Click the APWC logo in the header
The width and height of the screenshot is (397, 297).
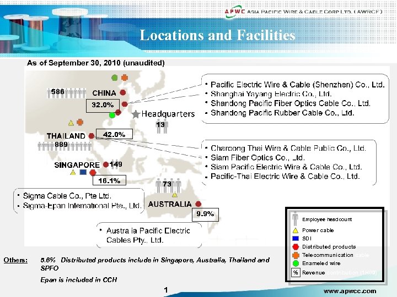(235, 12)
